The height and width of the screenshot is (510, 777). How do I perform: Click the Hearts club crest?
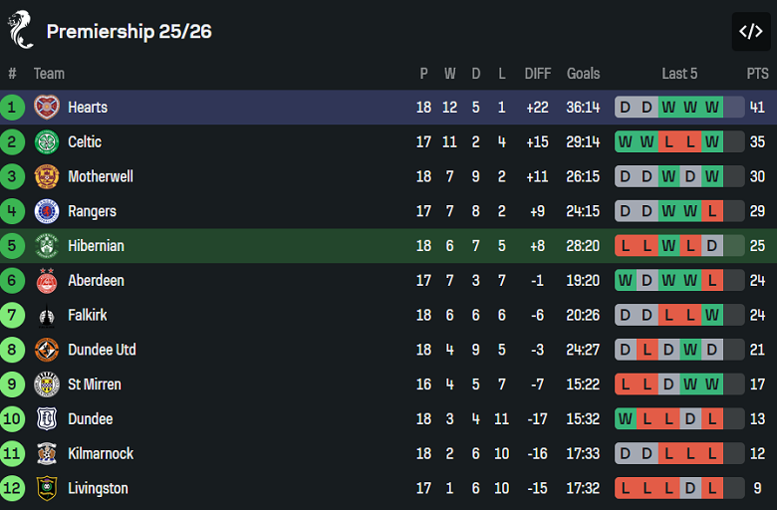click(x=47, y=108)
